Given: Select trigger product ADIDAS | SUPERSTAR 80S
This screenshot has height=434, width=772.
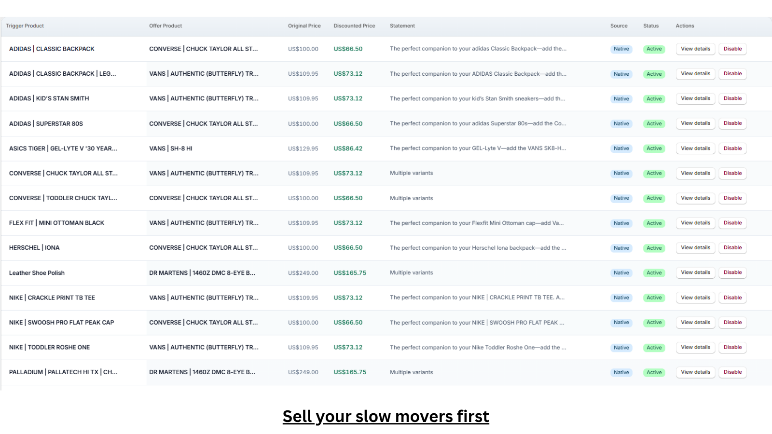Looking at the screenshot, I should [x=46, y=124].
